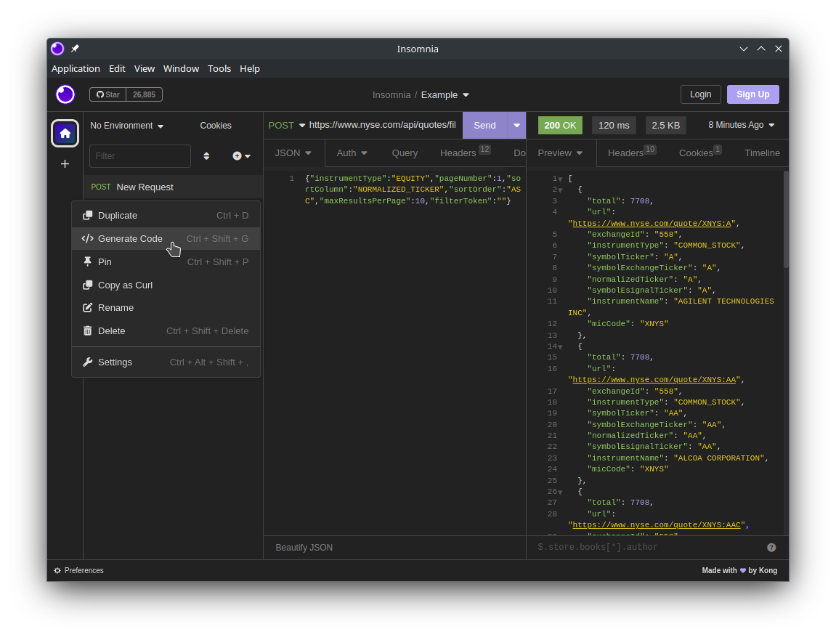Click the Sign Up button

click(752, 94)
